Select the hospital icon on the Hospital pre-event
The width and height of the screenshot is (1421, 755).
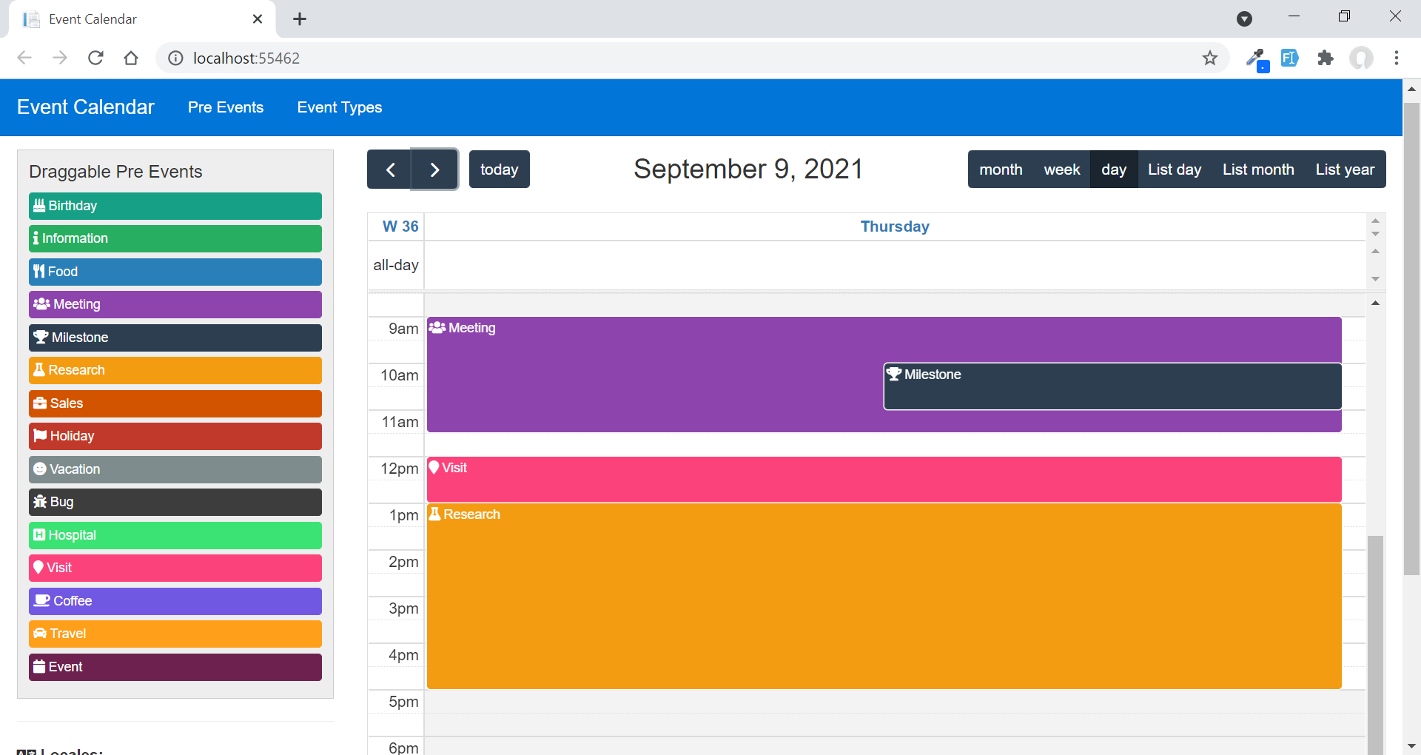pyautogui.click(x=39, y=534)
